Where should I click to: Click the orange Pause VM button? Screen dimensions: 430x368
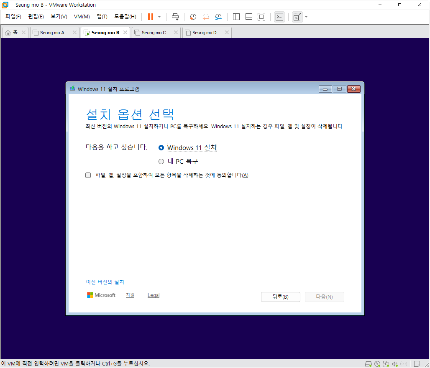(150, 17)
